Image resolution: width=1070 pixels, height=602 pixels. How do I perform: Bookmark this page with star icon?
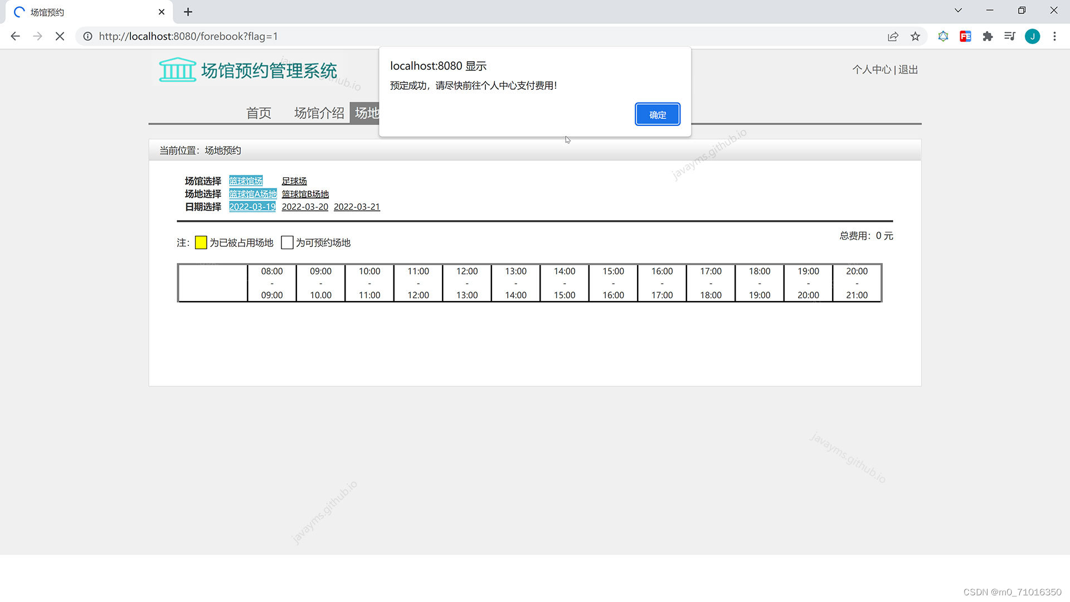click(x=915, y=36)
